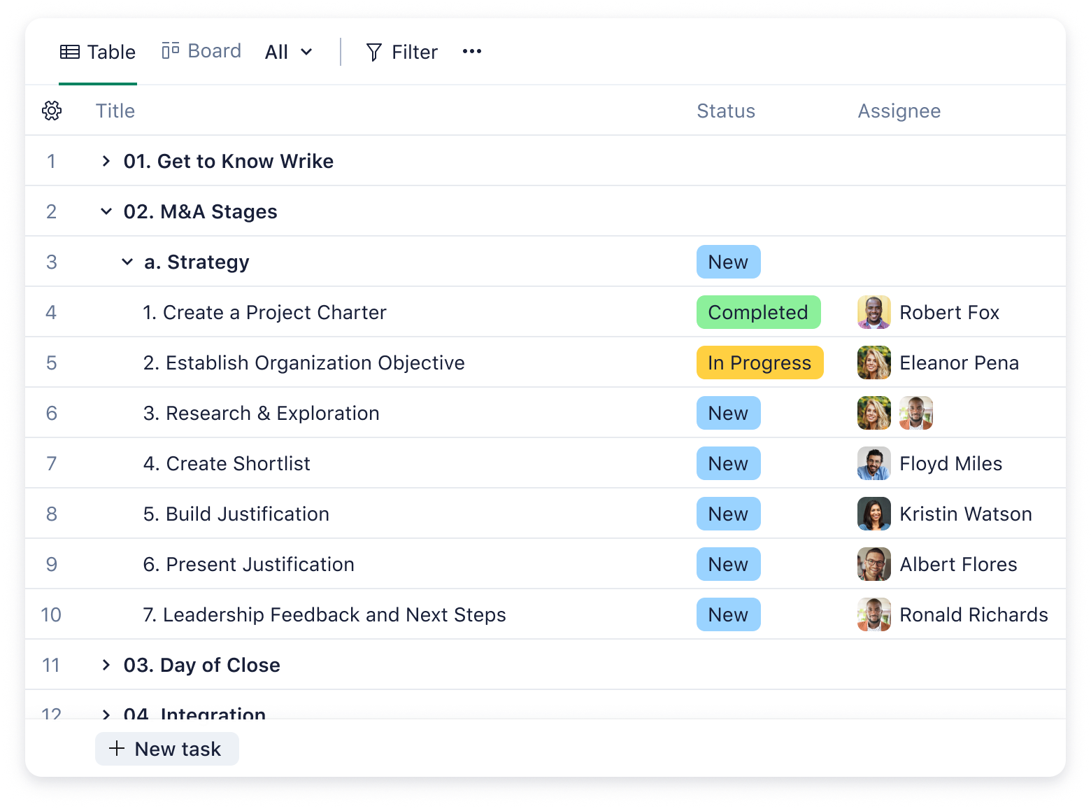1091x809 pixels.
Task: Click the Completed status badge
Action: (759, 312)
